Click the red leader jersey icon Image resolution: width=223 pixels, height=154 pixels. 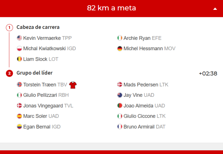tap(73, 85)
